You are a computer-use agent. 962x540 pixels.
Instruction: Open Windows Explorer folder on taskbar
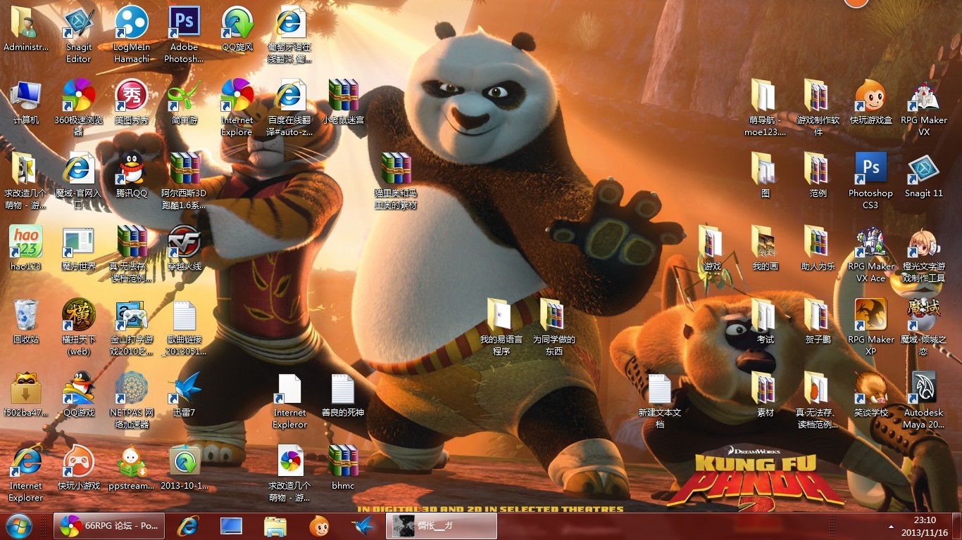point(275,526)
